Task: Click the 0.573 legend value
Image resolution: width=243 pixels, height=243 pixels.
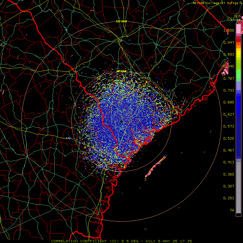Action: click(229, 126)
